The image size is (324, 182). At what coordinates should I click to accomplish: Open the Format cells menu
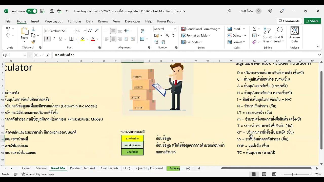tap(236, 42)
